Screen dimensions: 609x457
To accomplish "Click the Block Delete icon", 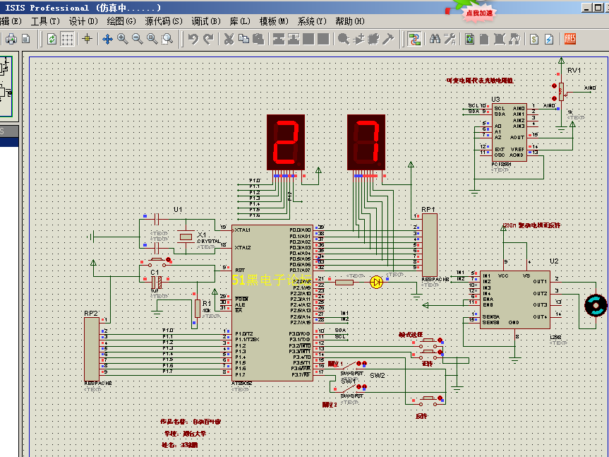I will pos(323,39).
